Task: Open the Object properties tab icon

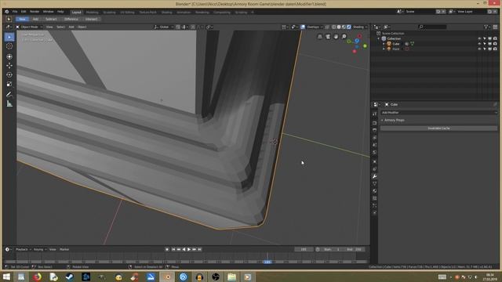Action: tap(375, 161)
